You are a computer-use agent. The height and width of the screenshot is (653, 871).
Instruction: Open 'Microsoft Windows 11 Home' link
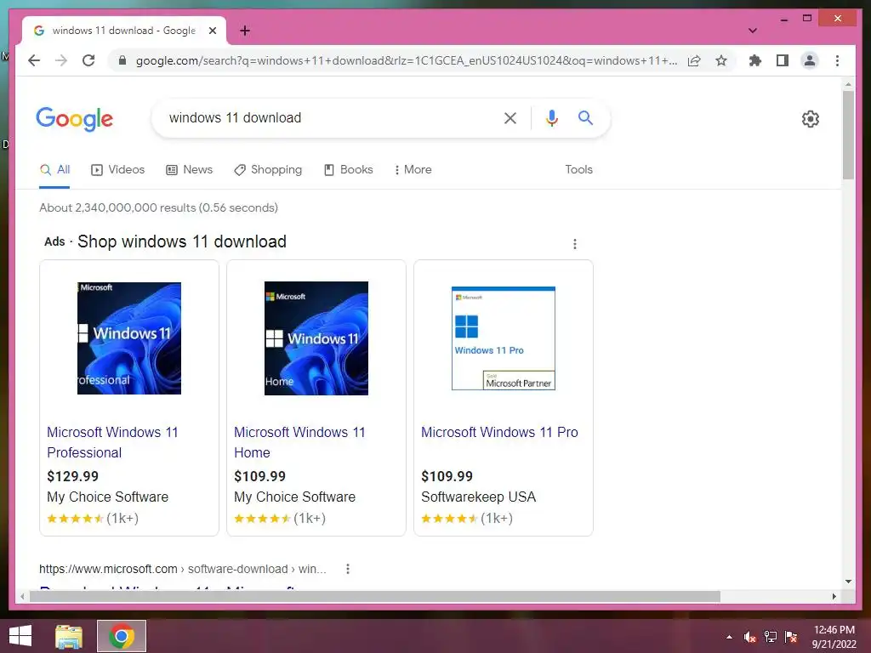(x=299, y=442)
